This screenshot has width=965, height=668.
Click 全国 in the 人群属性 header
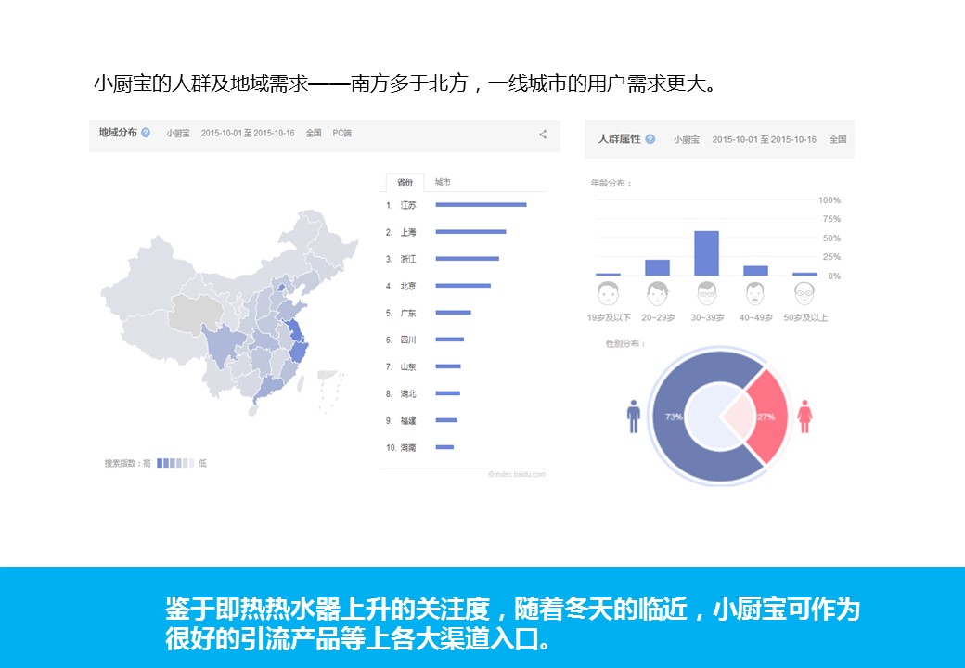coord(838,139)
